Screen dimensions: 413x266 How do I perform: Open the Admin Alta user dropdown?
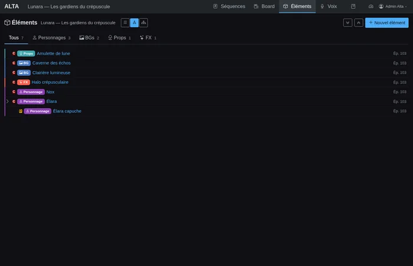click(x=393, y=7)
